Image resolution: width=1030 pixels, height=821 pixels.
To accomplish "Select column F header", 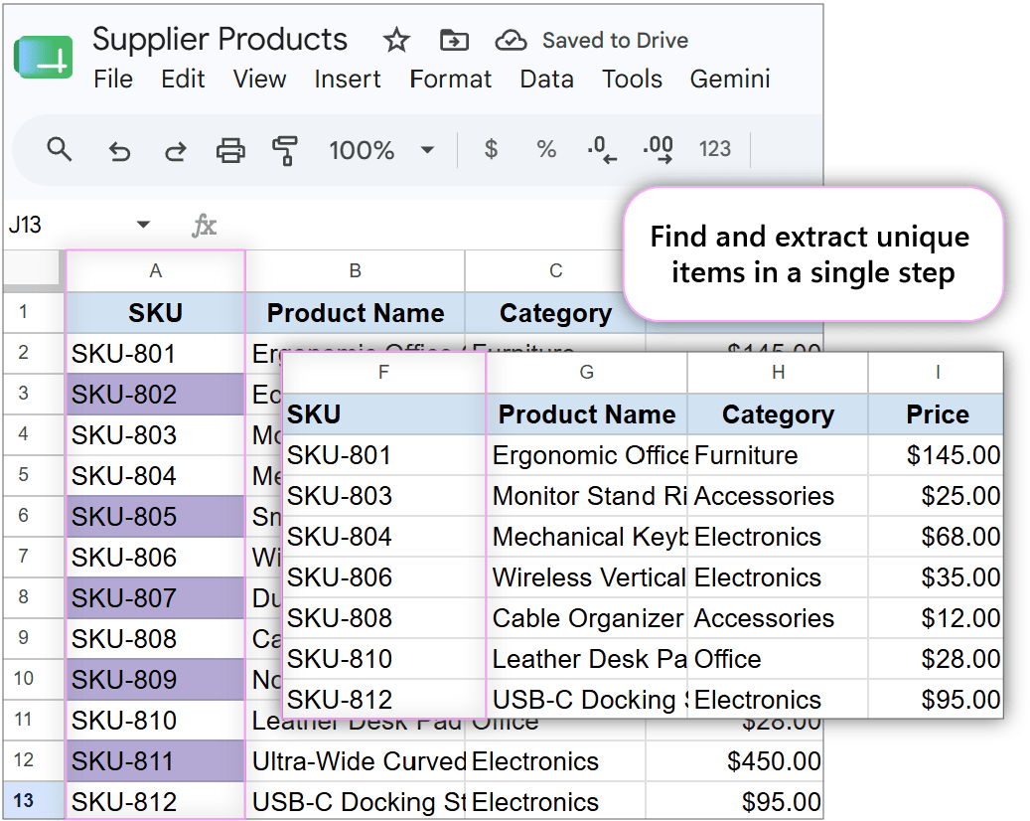I will 383,373.
